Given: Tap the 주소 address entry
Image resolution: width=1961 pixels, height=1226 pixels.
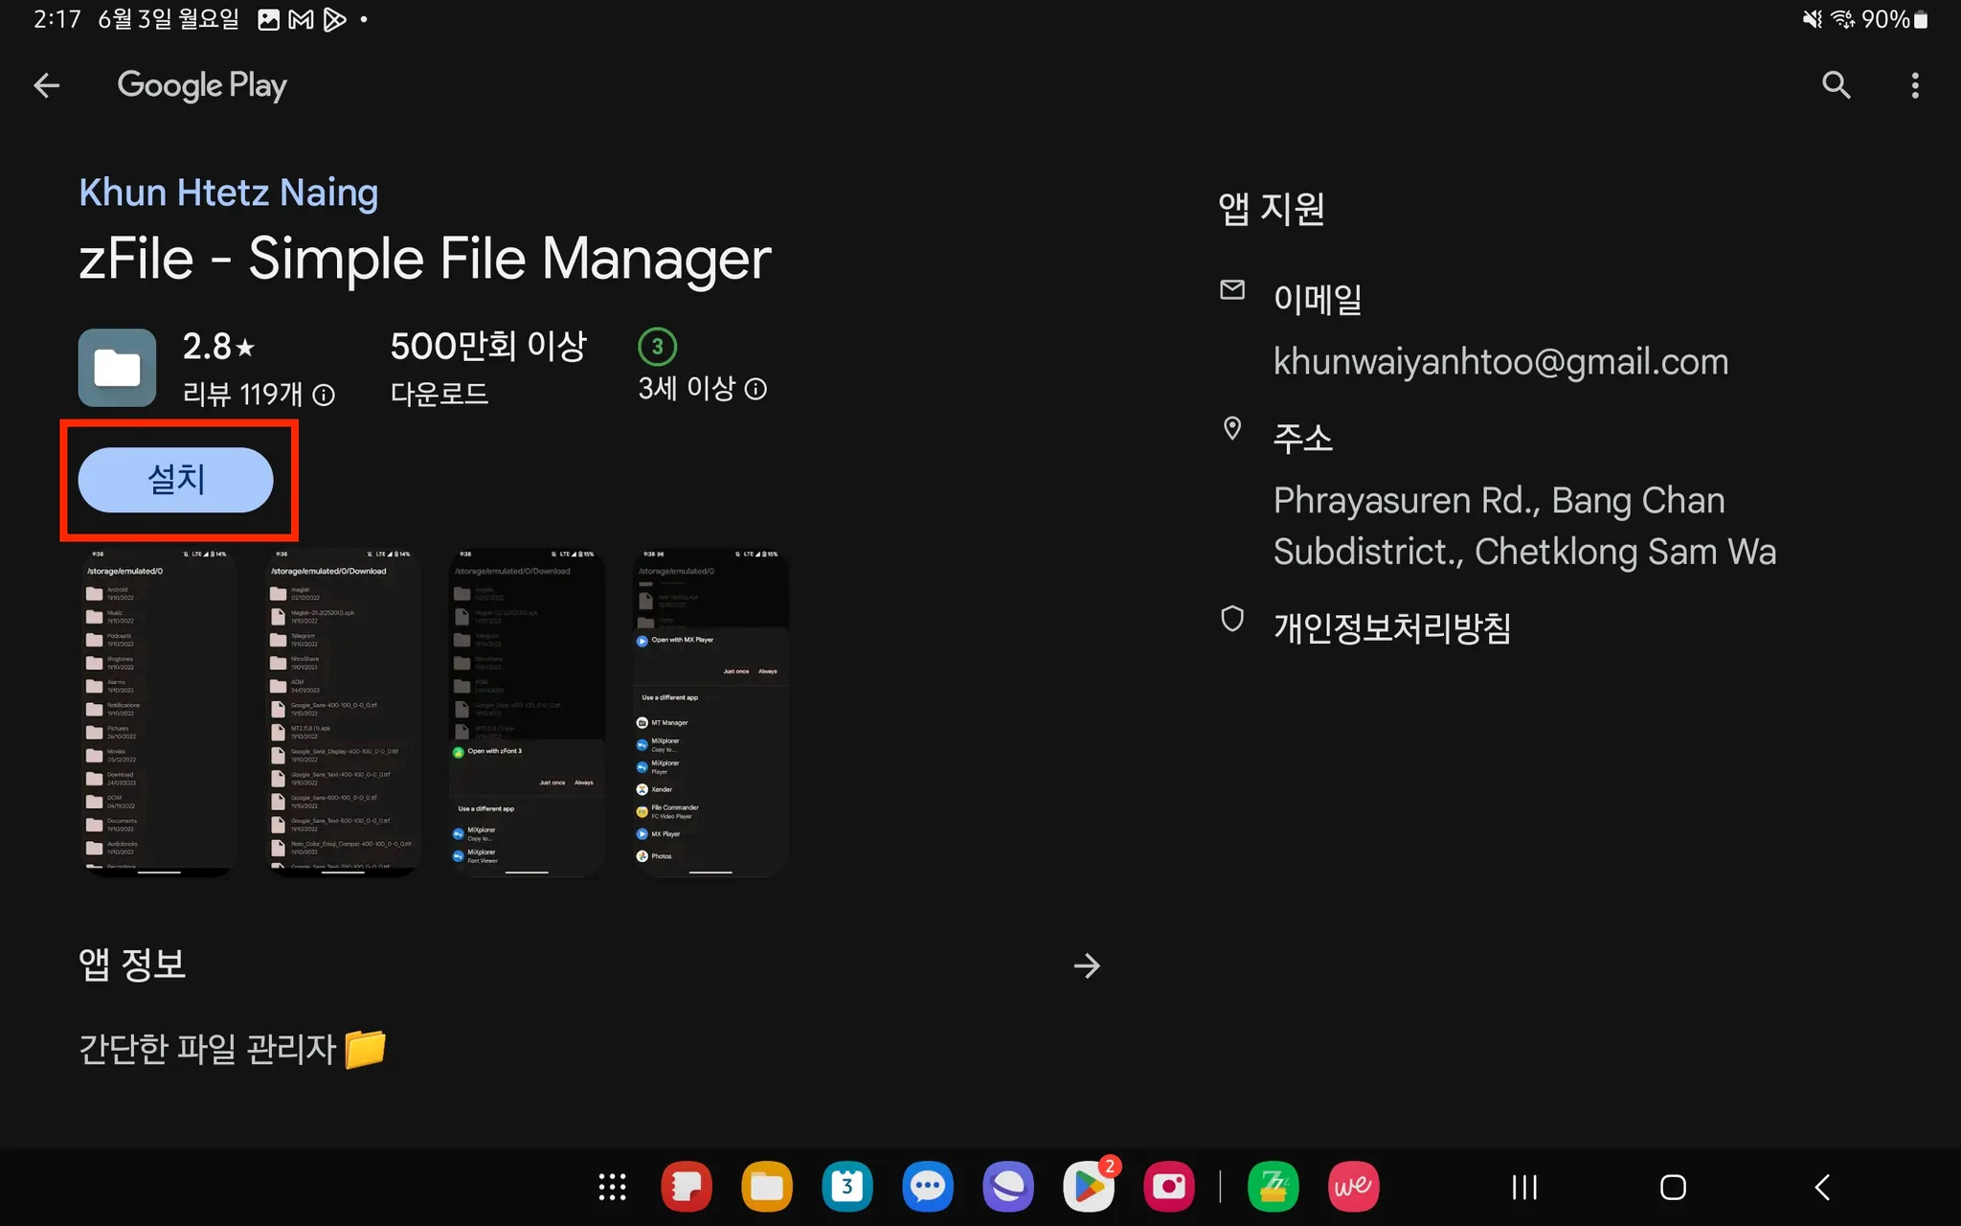Looking at the screenshot, I should pyautogui.click(x=1302, y=439).
